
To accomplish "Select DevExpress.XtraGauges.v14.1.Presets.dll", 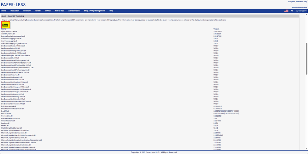I will pyautogui.click(x=16, y=89).
